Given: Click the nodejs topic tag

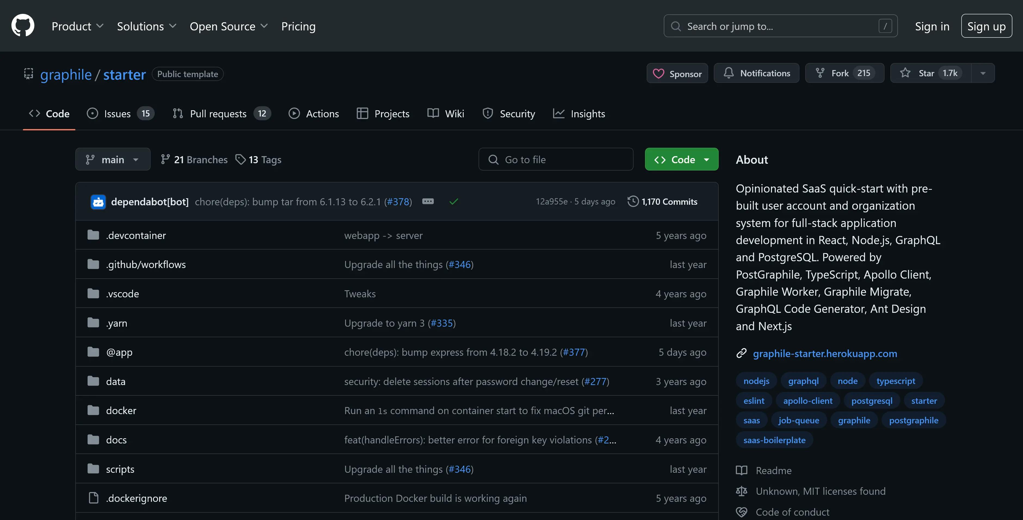Looking at the screenshot, I should tap(756, 381).
